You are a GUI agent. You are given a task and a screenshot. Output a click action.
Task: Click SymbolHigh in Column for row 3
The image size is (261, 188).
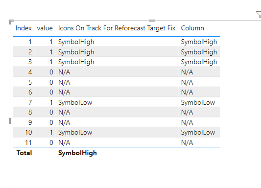[199, 62]
